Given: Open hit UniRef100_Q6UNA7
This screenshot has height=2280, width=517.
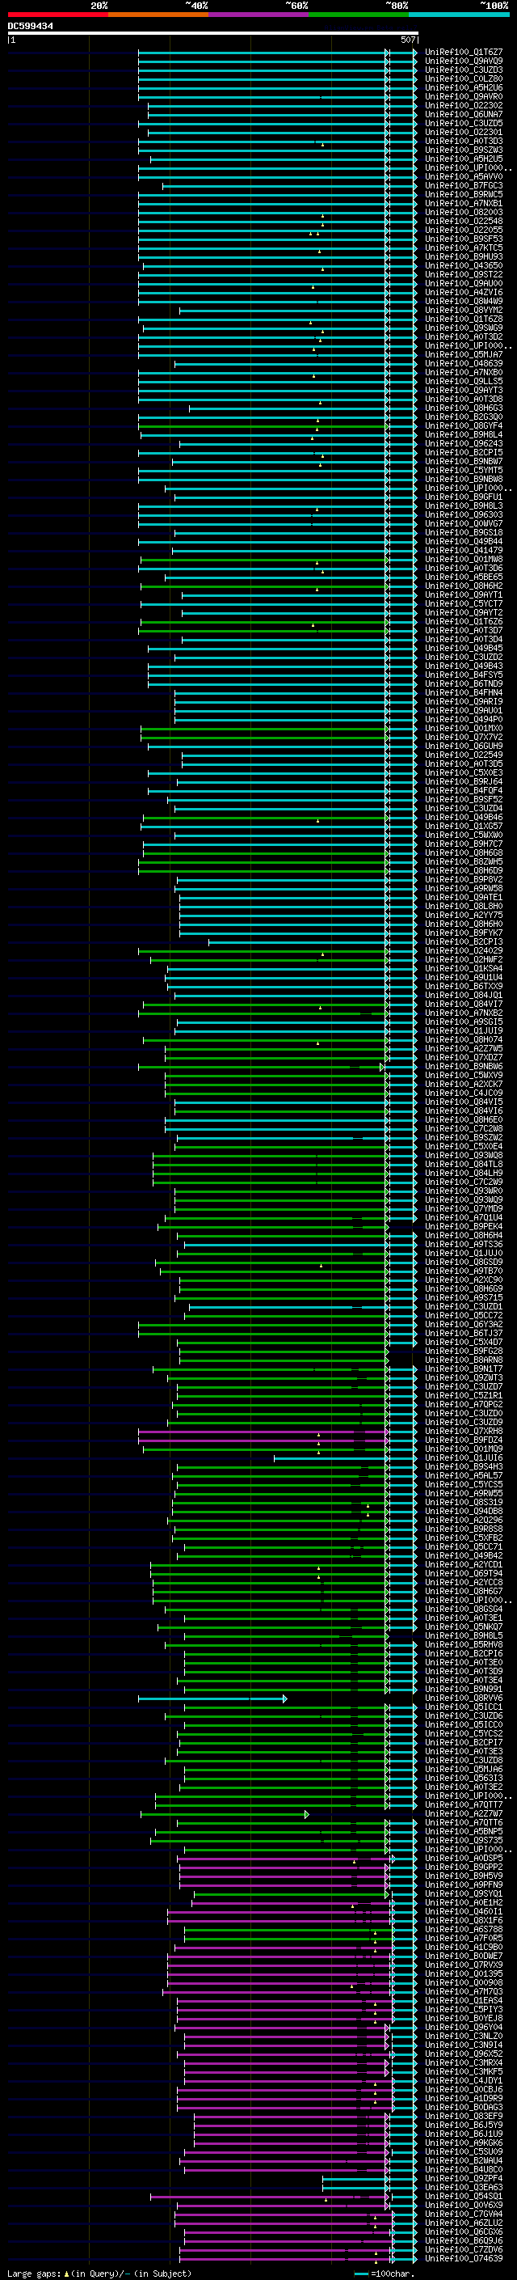Looking at the screenshot, I should [463, 114].
